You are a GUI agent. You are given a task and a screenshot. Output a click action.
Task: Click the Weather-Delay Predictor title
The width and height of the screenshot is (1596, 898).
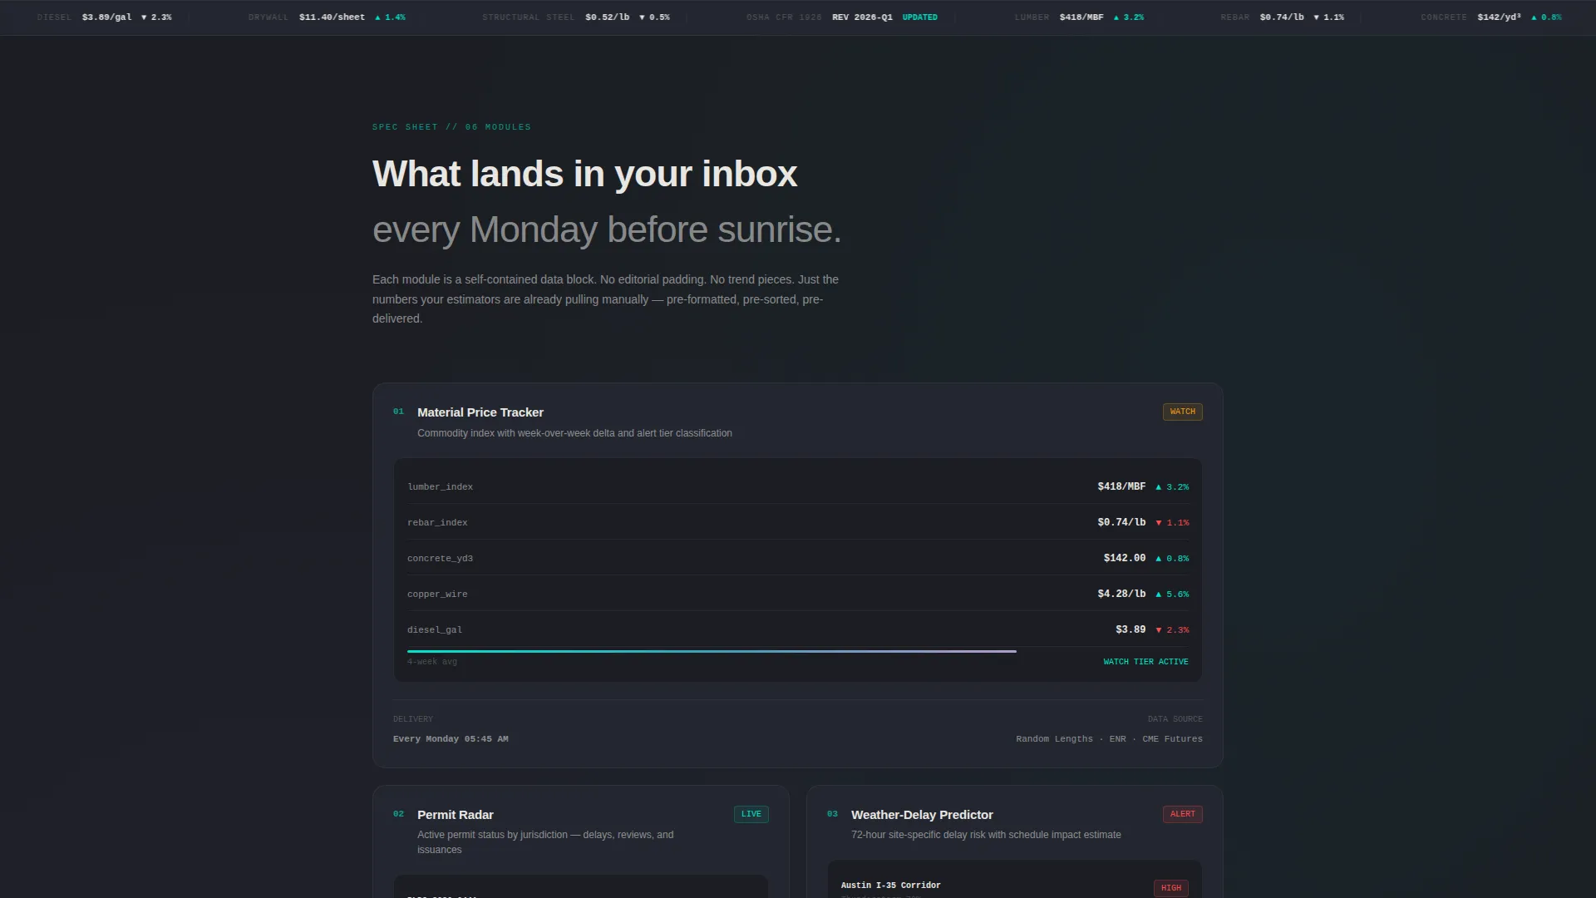coord(922,815)
